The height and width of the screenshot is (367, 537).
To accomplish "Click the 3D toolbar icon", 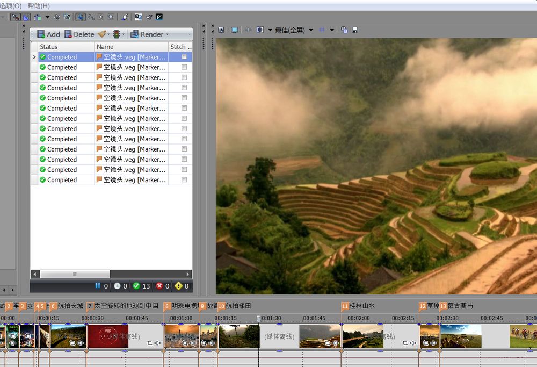I will click(139, 17).
